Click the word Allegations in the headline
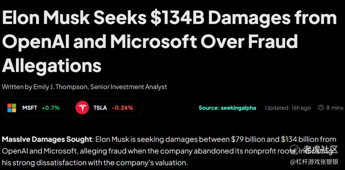345x170 pixels. coord(52,65)
